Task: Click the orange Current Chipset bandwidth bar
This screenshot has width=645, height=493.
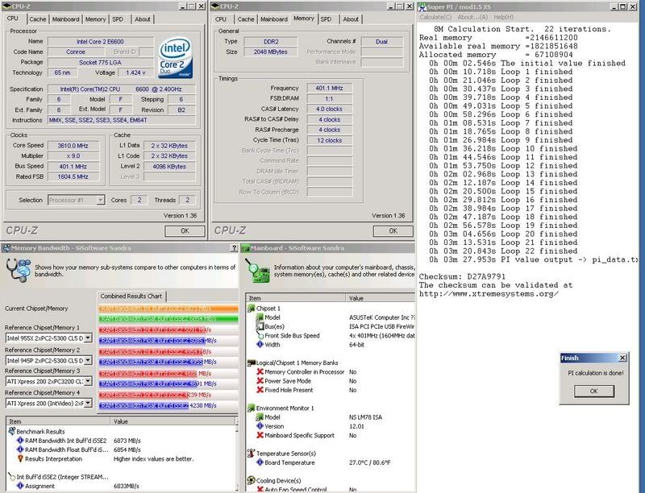Action: pyautogui.click(x=169, y=308)
